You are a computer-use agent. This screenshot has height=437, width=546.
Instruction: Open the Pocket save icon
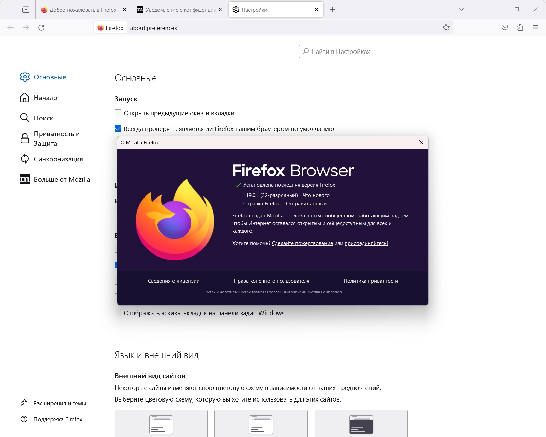click(x=505, y=28)
